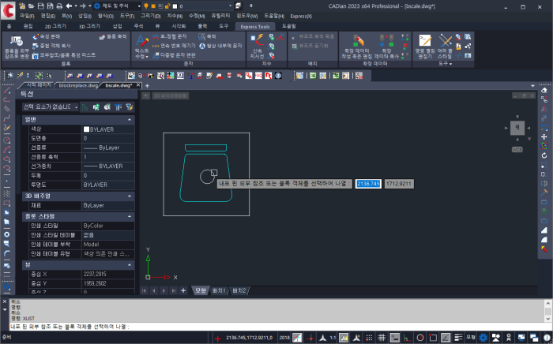This screenshot has width=553, height=344.
Task: Click the extended data copy (확장 데이터 복사) tool
Action: [x=386, y=47]
